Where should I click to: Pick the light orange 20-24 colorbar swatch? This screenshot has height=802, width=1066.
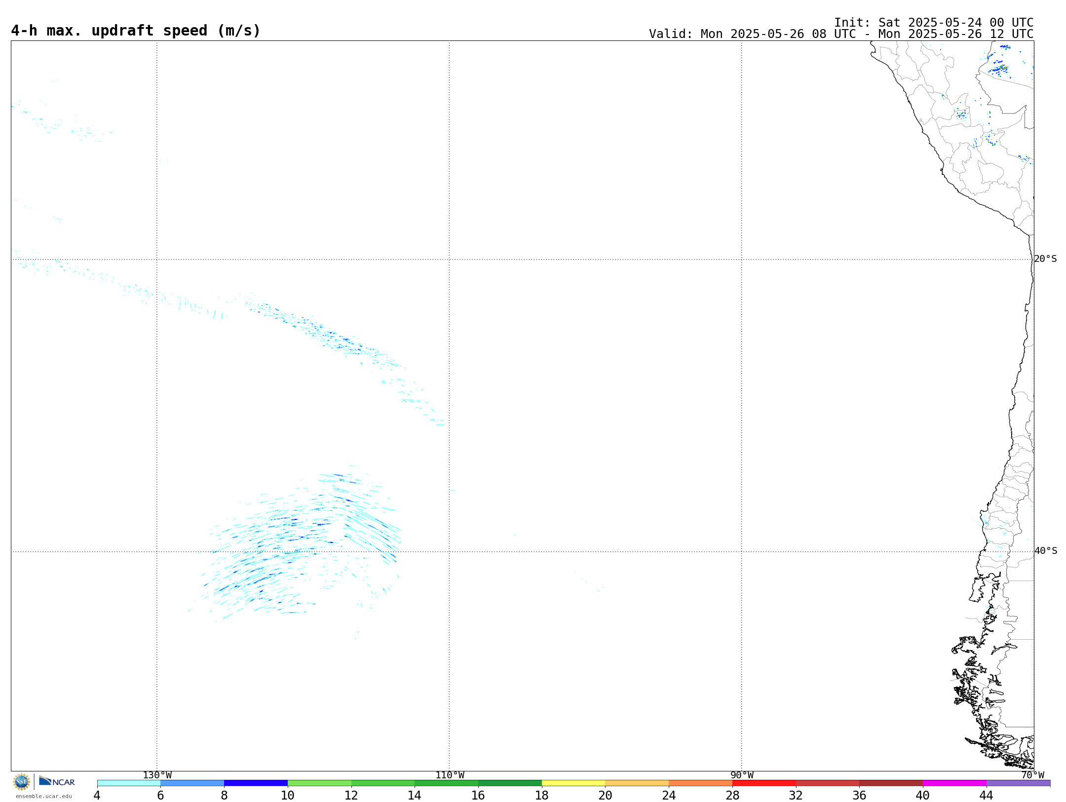[x=637, y=783]
